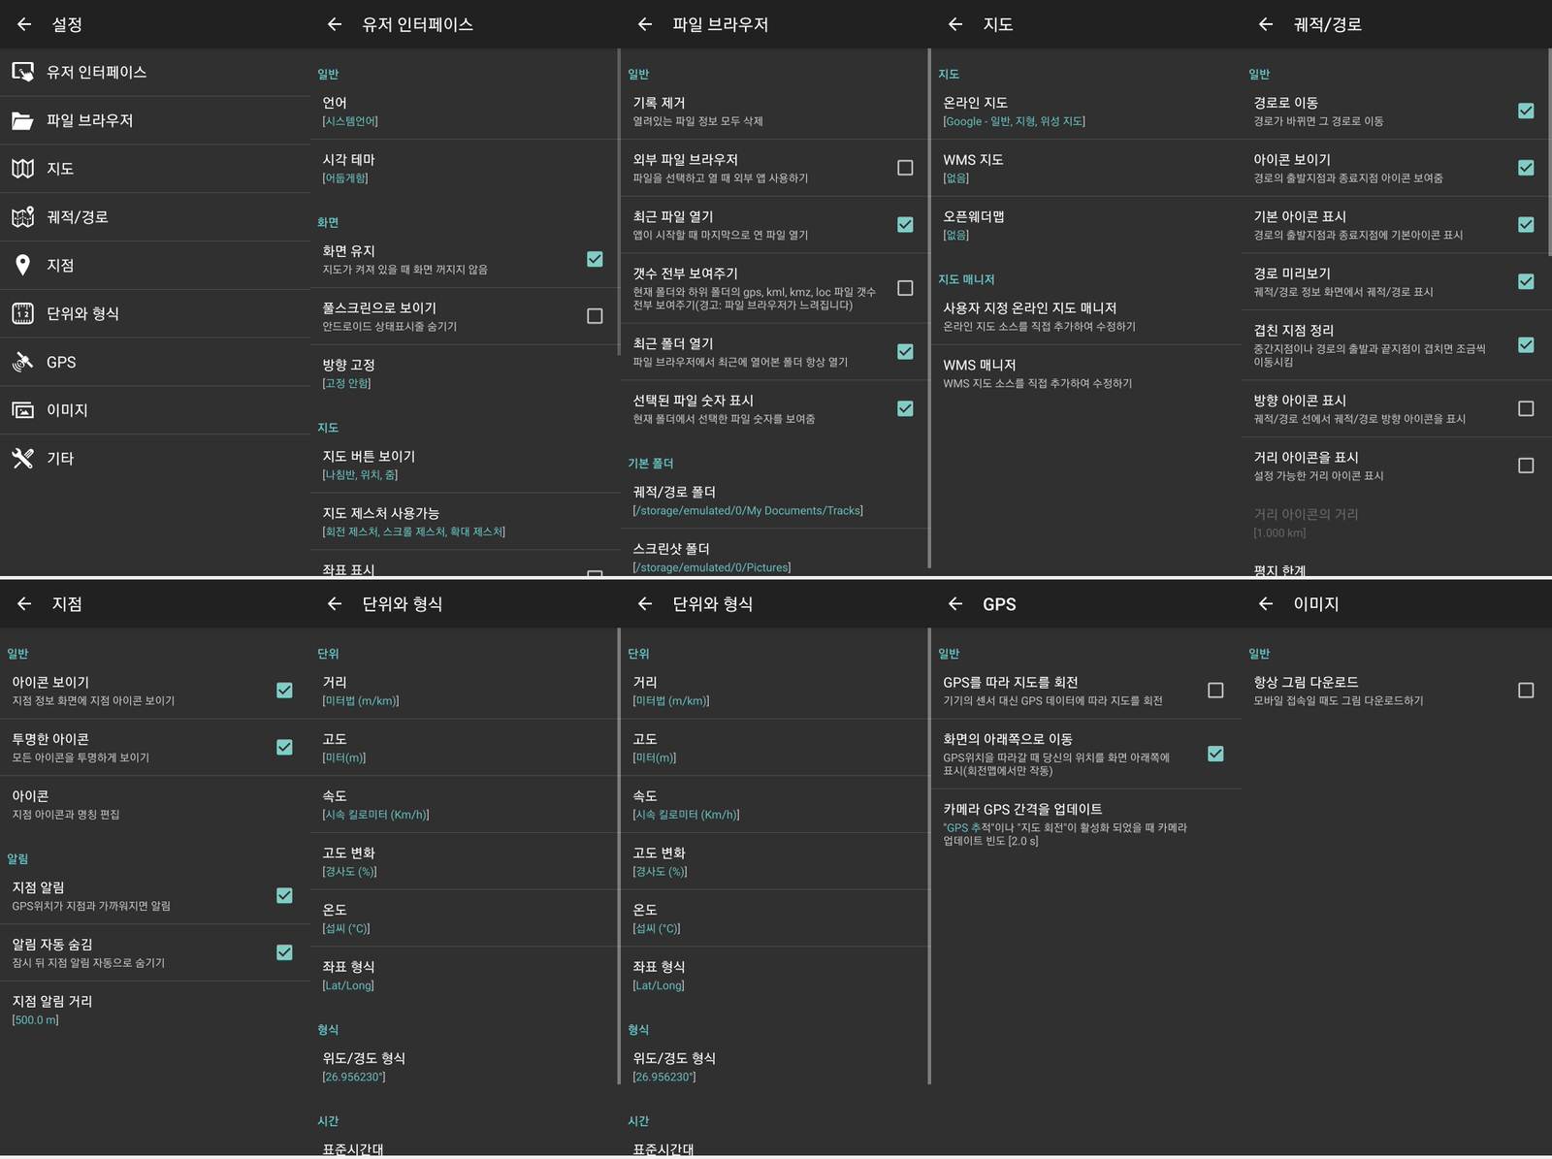
Task: Go back from 유저 인터페이스 screen
Action: point(335,24)
